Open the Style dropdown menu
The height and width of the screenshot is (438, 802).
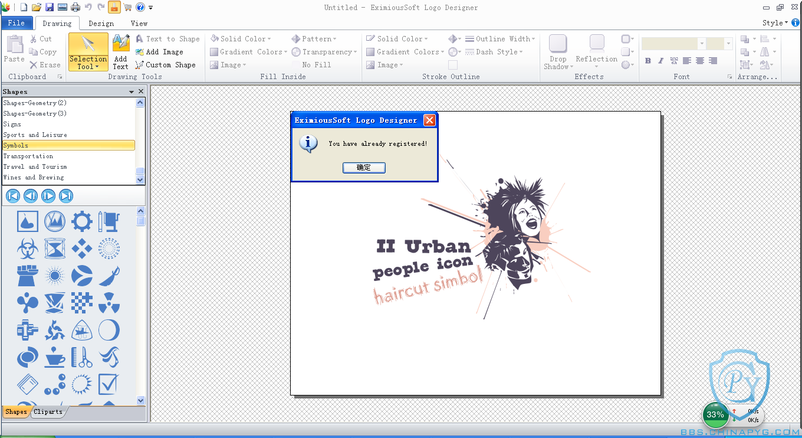pos(775,23)
